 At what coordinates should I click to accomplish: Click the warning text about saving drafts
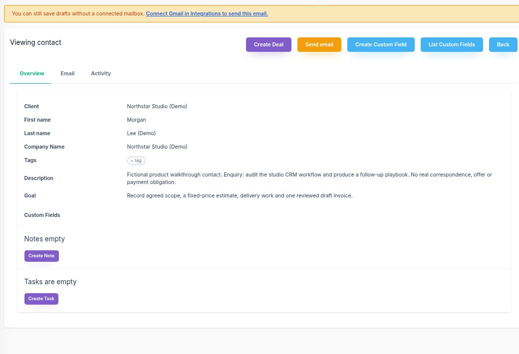coord(78,13)
